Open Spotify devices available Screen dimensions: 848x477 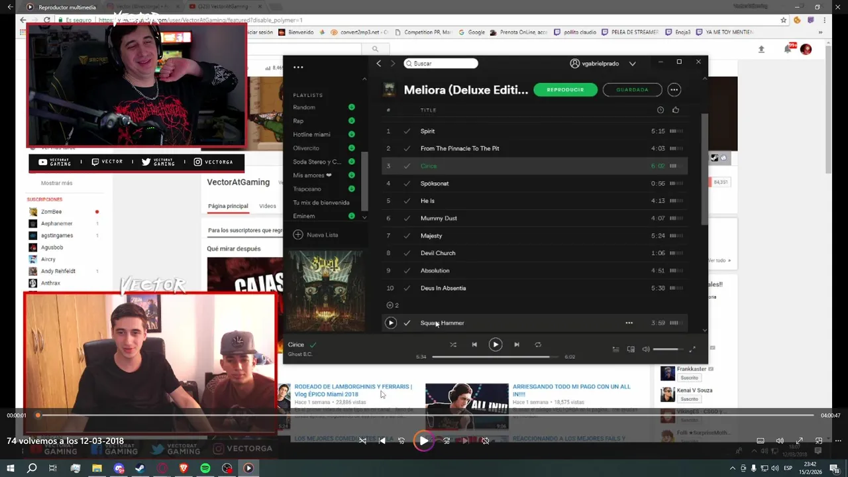pos(631,349)
